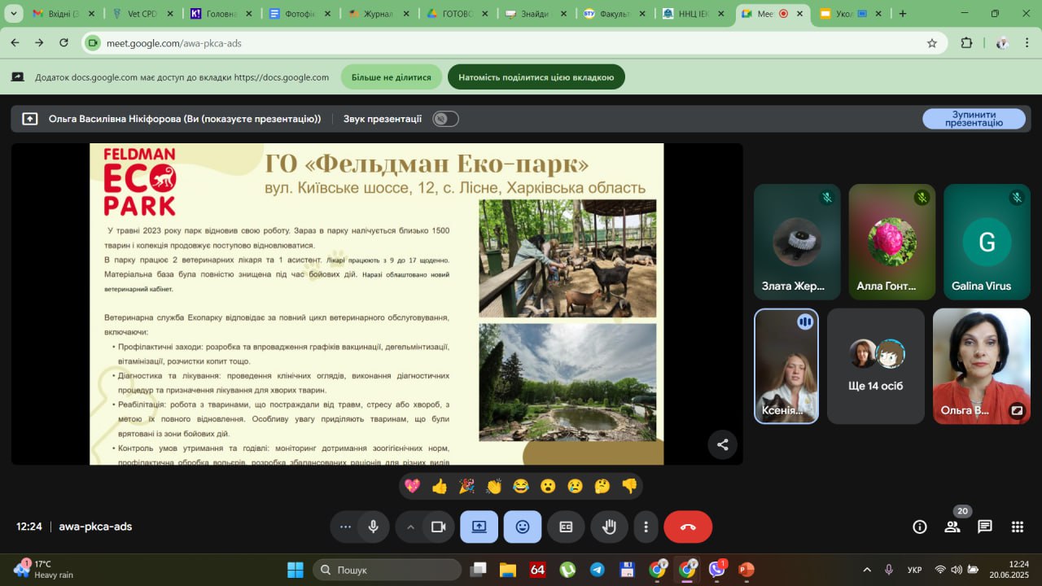This screenshot has height=586, width=1042.
Task: Click the present screen button
Action: 479,527
